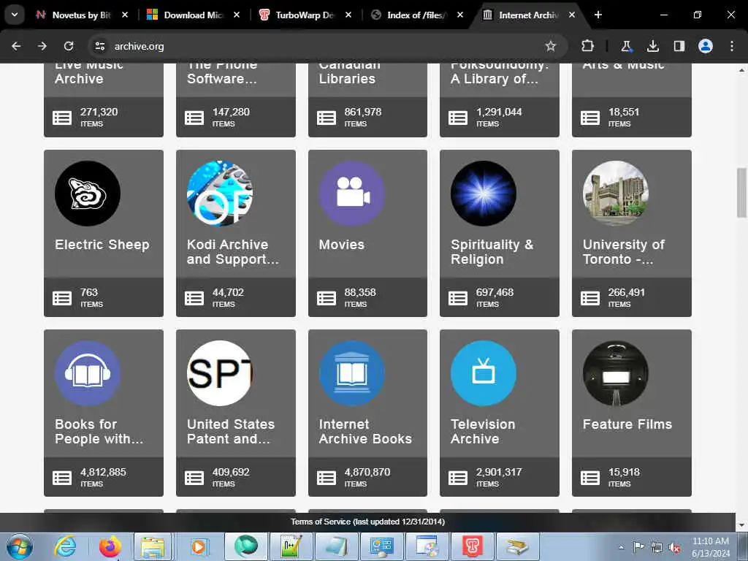View site information for archive.org
Screen dimensions: 748x561
(99, 46)
